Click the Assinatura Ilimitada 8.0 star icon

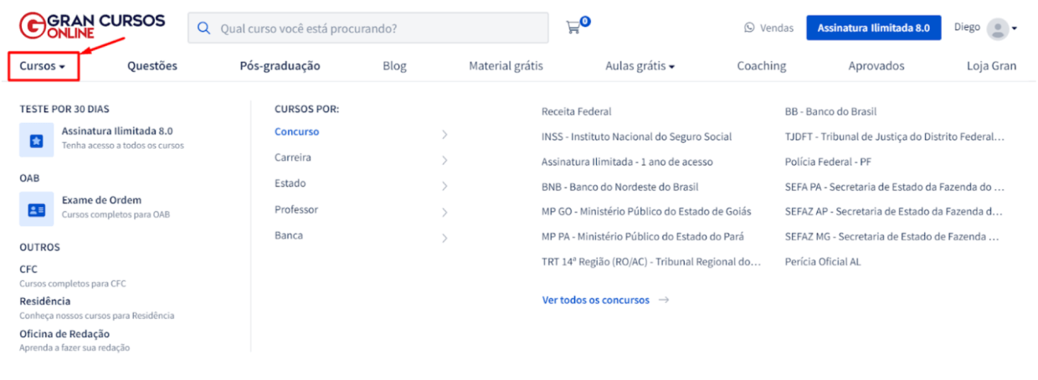pos(36,140)
